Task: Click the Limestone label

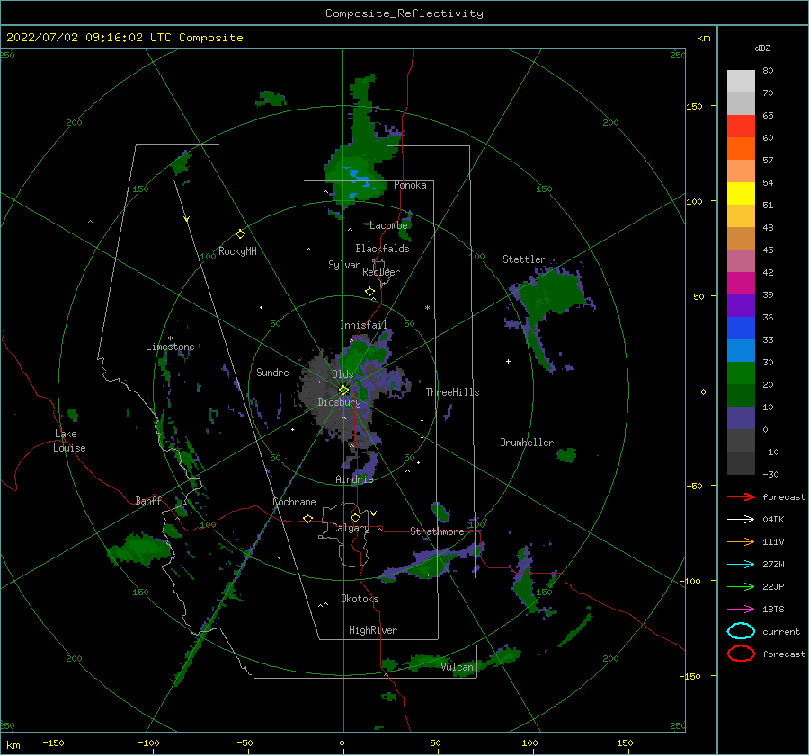Action: (x=170, y=347)
